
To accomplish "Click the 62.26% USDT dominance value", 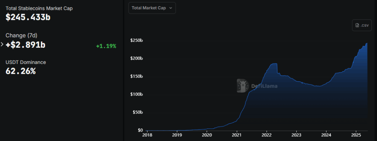I will [x=21, y=71].
